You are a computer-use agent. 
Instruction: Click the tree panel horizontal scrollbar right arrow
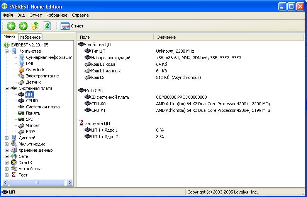[70, 182]
